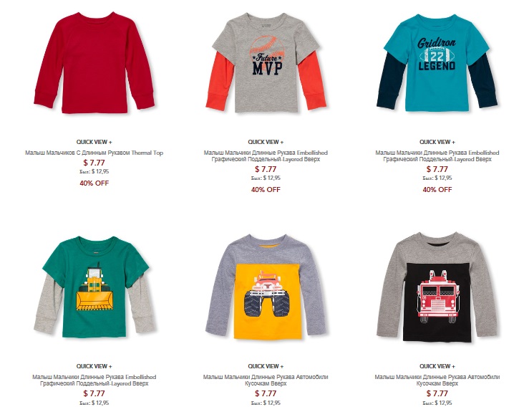Click Quick View under bulldozer shirt
This screenshot has height=407, width=524.
click(94, 366)
